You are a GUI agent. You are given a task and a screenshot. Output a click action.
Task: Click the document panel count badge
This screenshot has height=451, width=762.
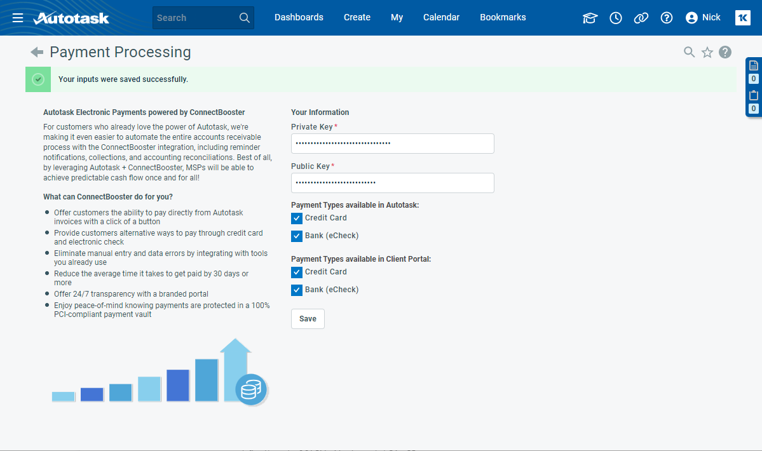coord(754,79)
